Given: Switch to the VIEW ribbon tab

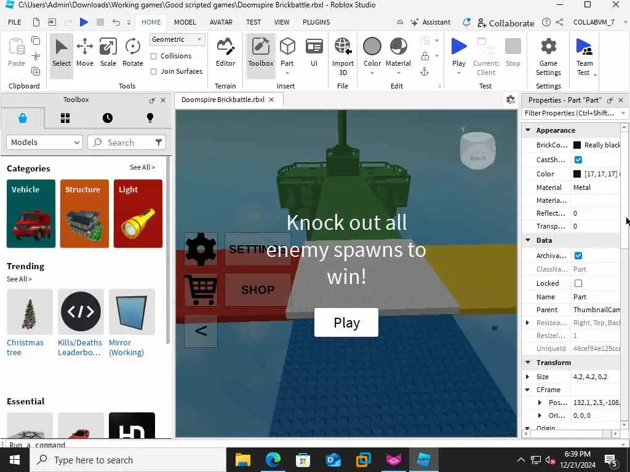Looking at the screenshot, I should point(282,22).
